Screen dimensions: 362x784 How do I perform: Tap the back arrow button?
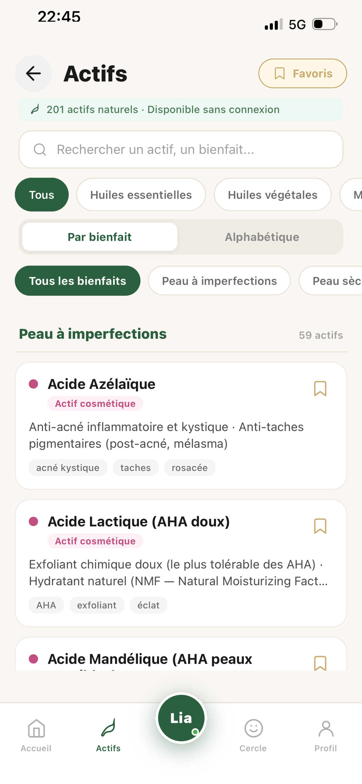(33, 73)
